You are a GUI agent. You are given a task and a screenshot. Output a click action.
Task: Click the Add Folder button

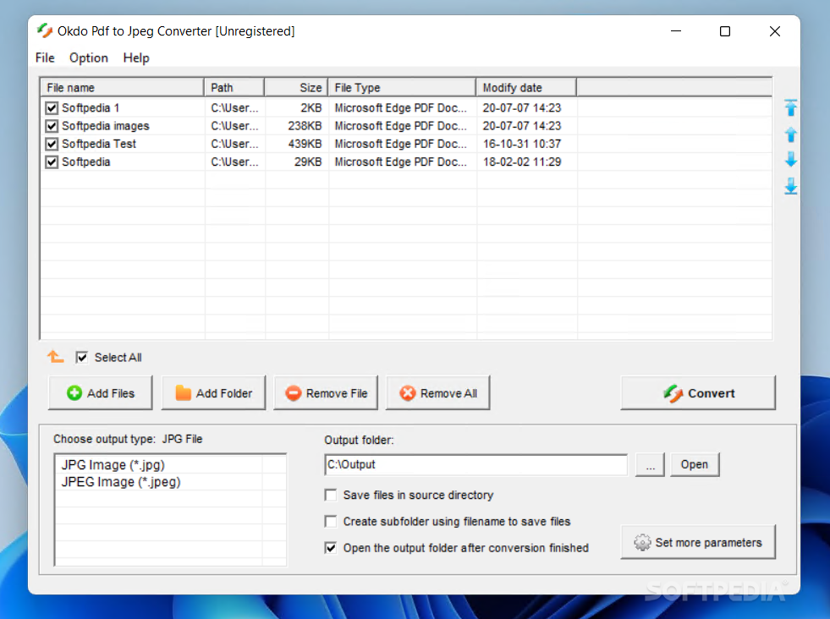pyautogui.click(x=213, y=393)
